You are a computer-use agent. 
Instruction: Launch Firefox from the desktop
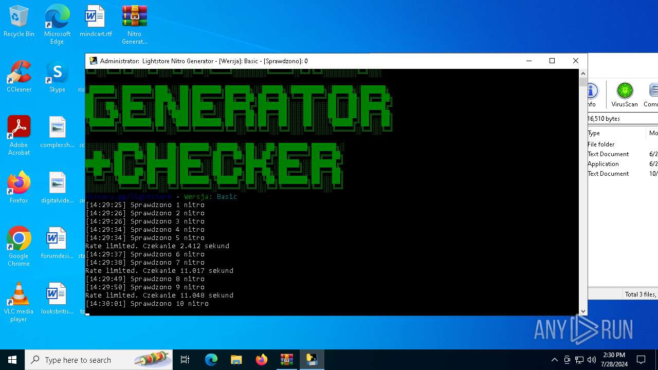pos(19,188)
